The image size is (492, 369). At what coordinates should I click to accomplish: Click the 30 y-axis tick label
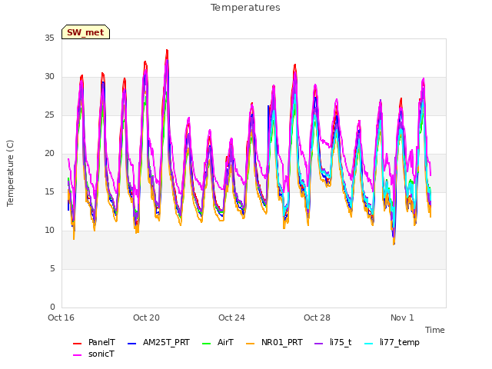point(49,77)
